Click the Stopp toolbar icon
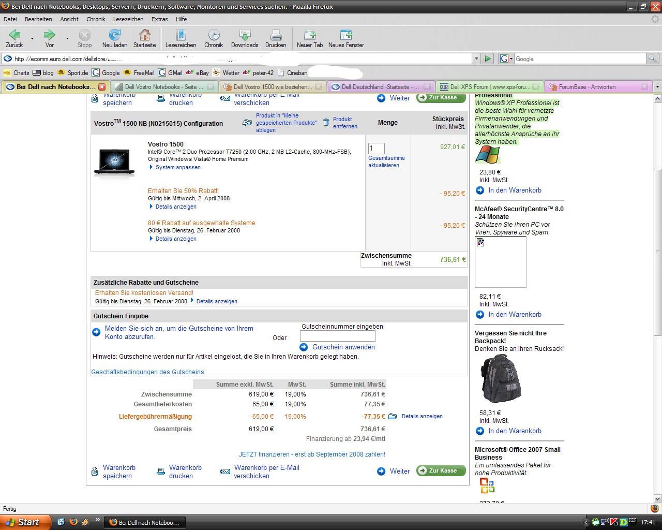Image resolution: width=662 pixels, height=530 pixels. (84, 35)
